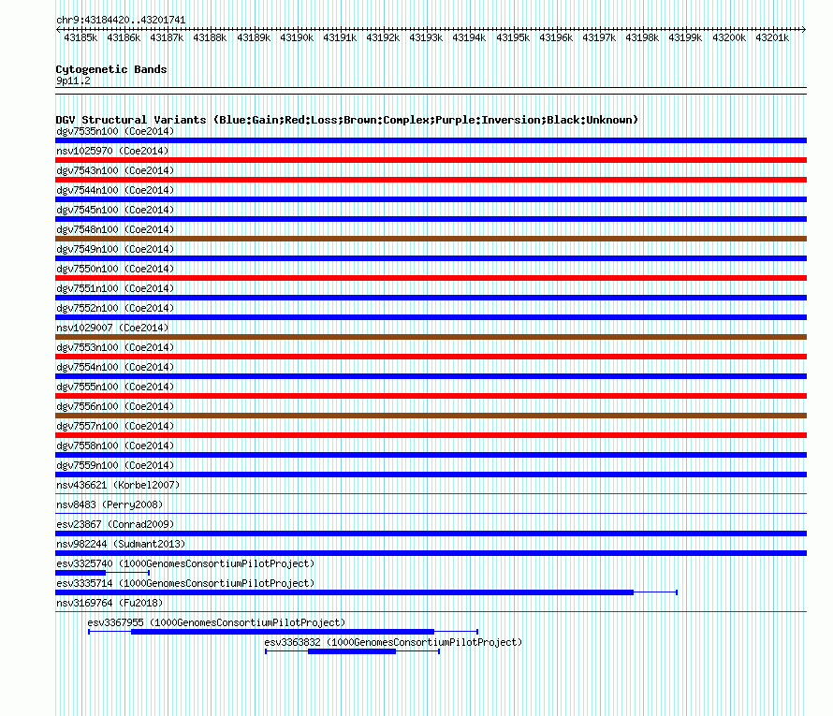Click the nsv1025970 (Coe2014) label

coord(112,151)
